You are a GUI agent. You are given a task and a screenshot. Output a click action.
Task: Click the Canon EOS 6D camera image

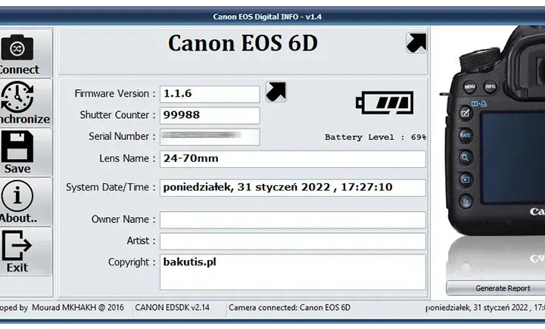[494, 132]
